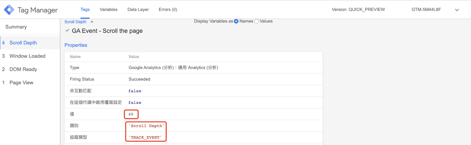Viewport: 471px width, 145px height.
Task: Click the green success checkmark icon
Action: click(67, 31)
